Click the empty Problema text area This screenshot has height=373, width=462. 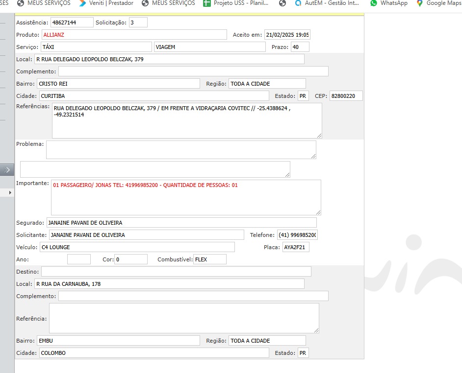pyautogui.click(x=181, y=150)
